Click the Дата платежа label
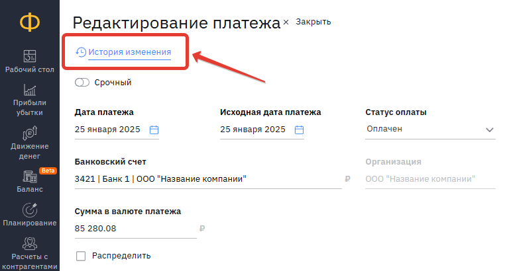The width and height of the screenshot is (509, 271). [104, 112]
